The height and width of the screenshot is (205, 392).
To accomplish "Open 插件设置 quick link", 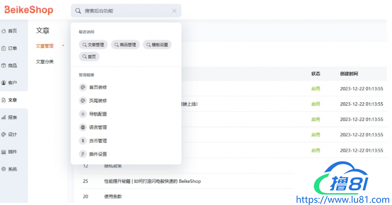I will [98, 154].
